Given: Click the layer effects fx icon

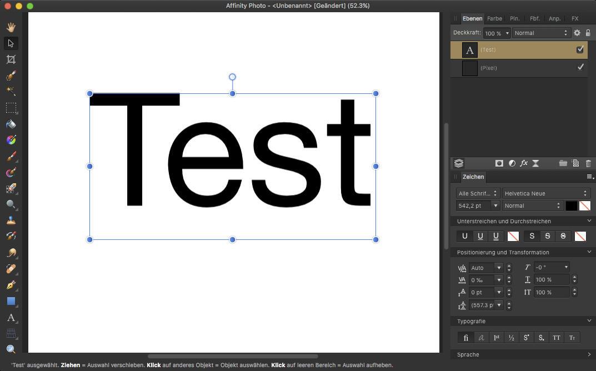Looking at the screenshot, I should tap(523, 163).
